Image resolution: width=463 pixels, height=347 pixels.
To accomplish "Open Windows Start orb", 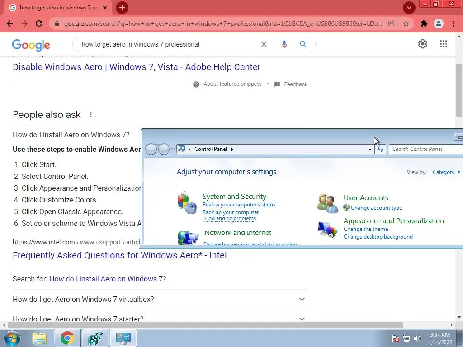I will [12, 338].
